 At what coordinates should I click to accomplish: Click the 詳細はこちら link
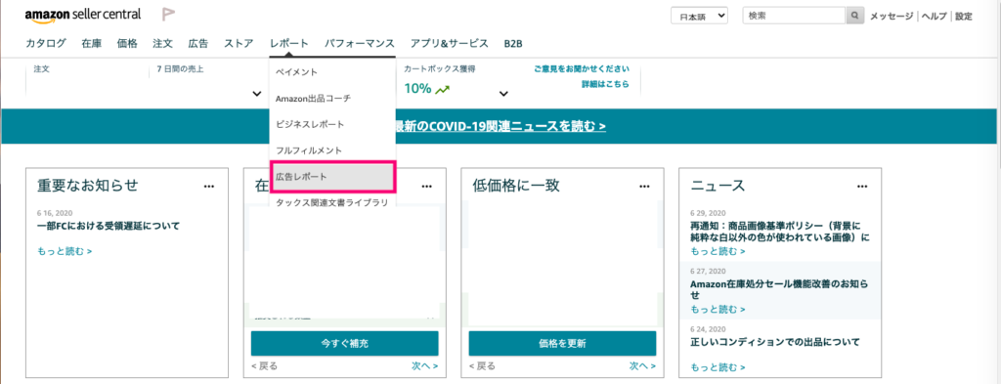604,84
